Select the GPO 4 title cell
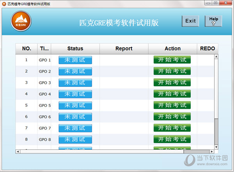This screenshot has height=172, width=234. (x=44, y=94)
